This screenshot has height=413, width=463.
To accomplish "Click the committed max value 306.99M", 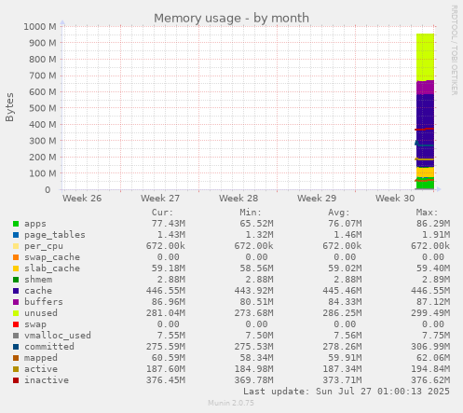I will (x=430, y=347).
